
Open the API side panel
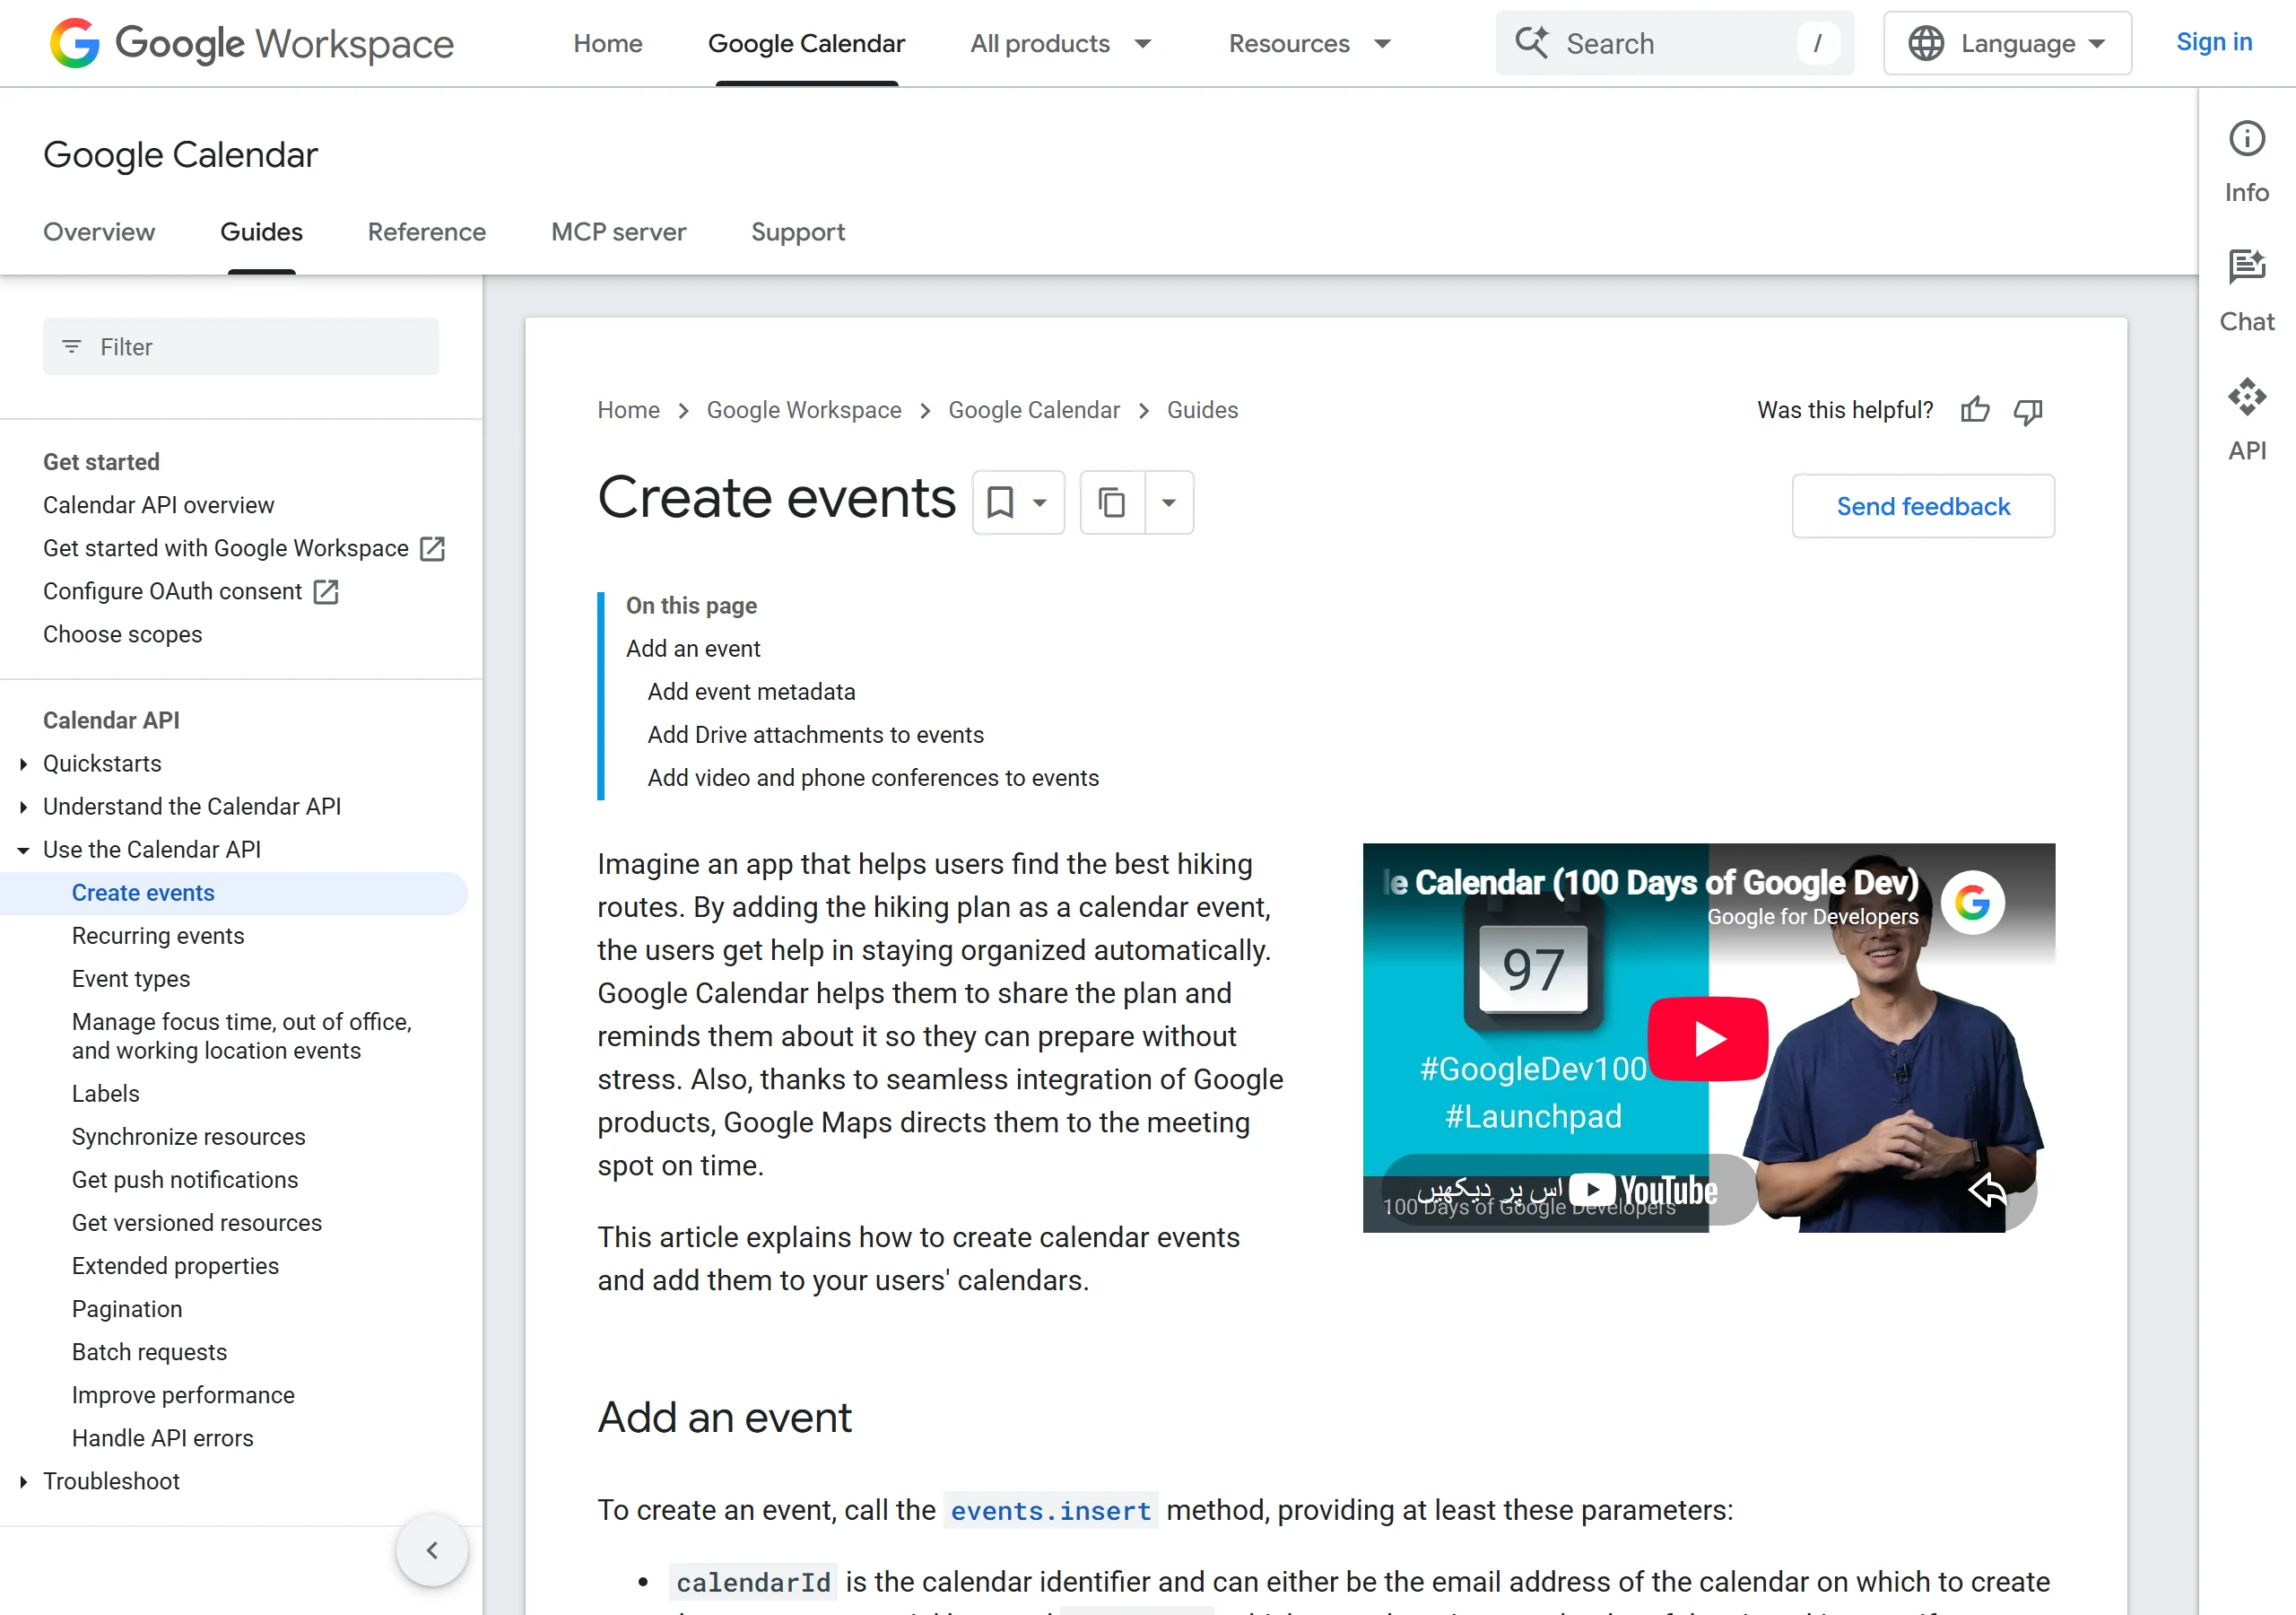(2246, 419)
